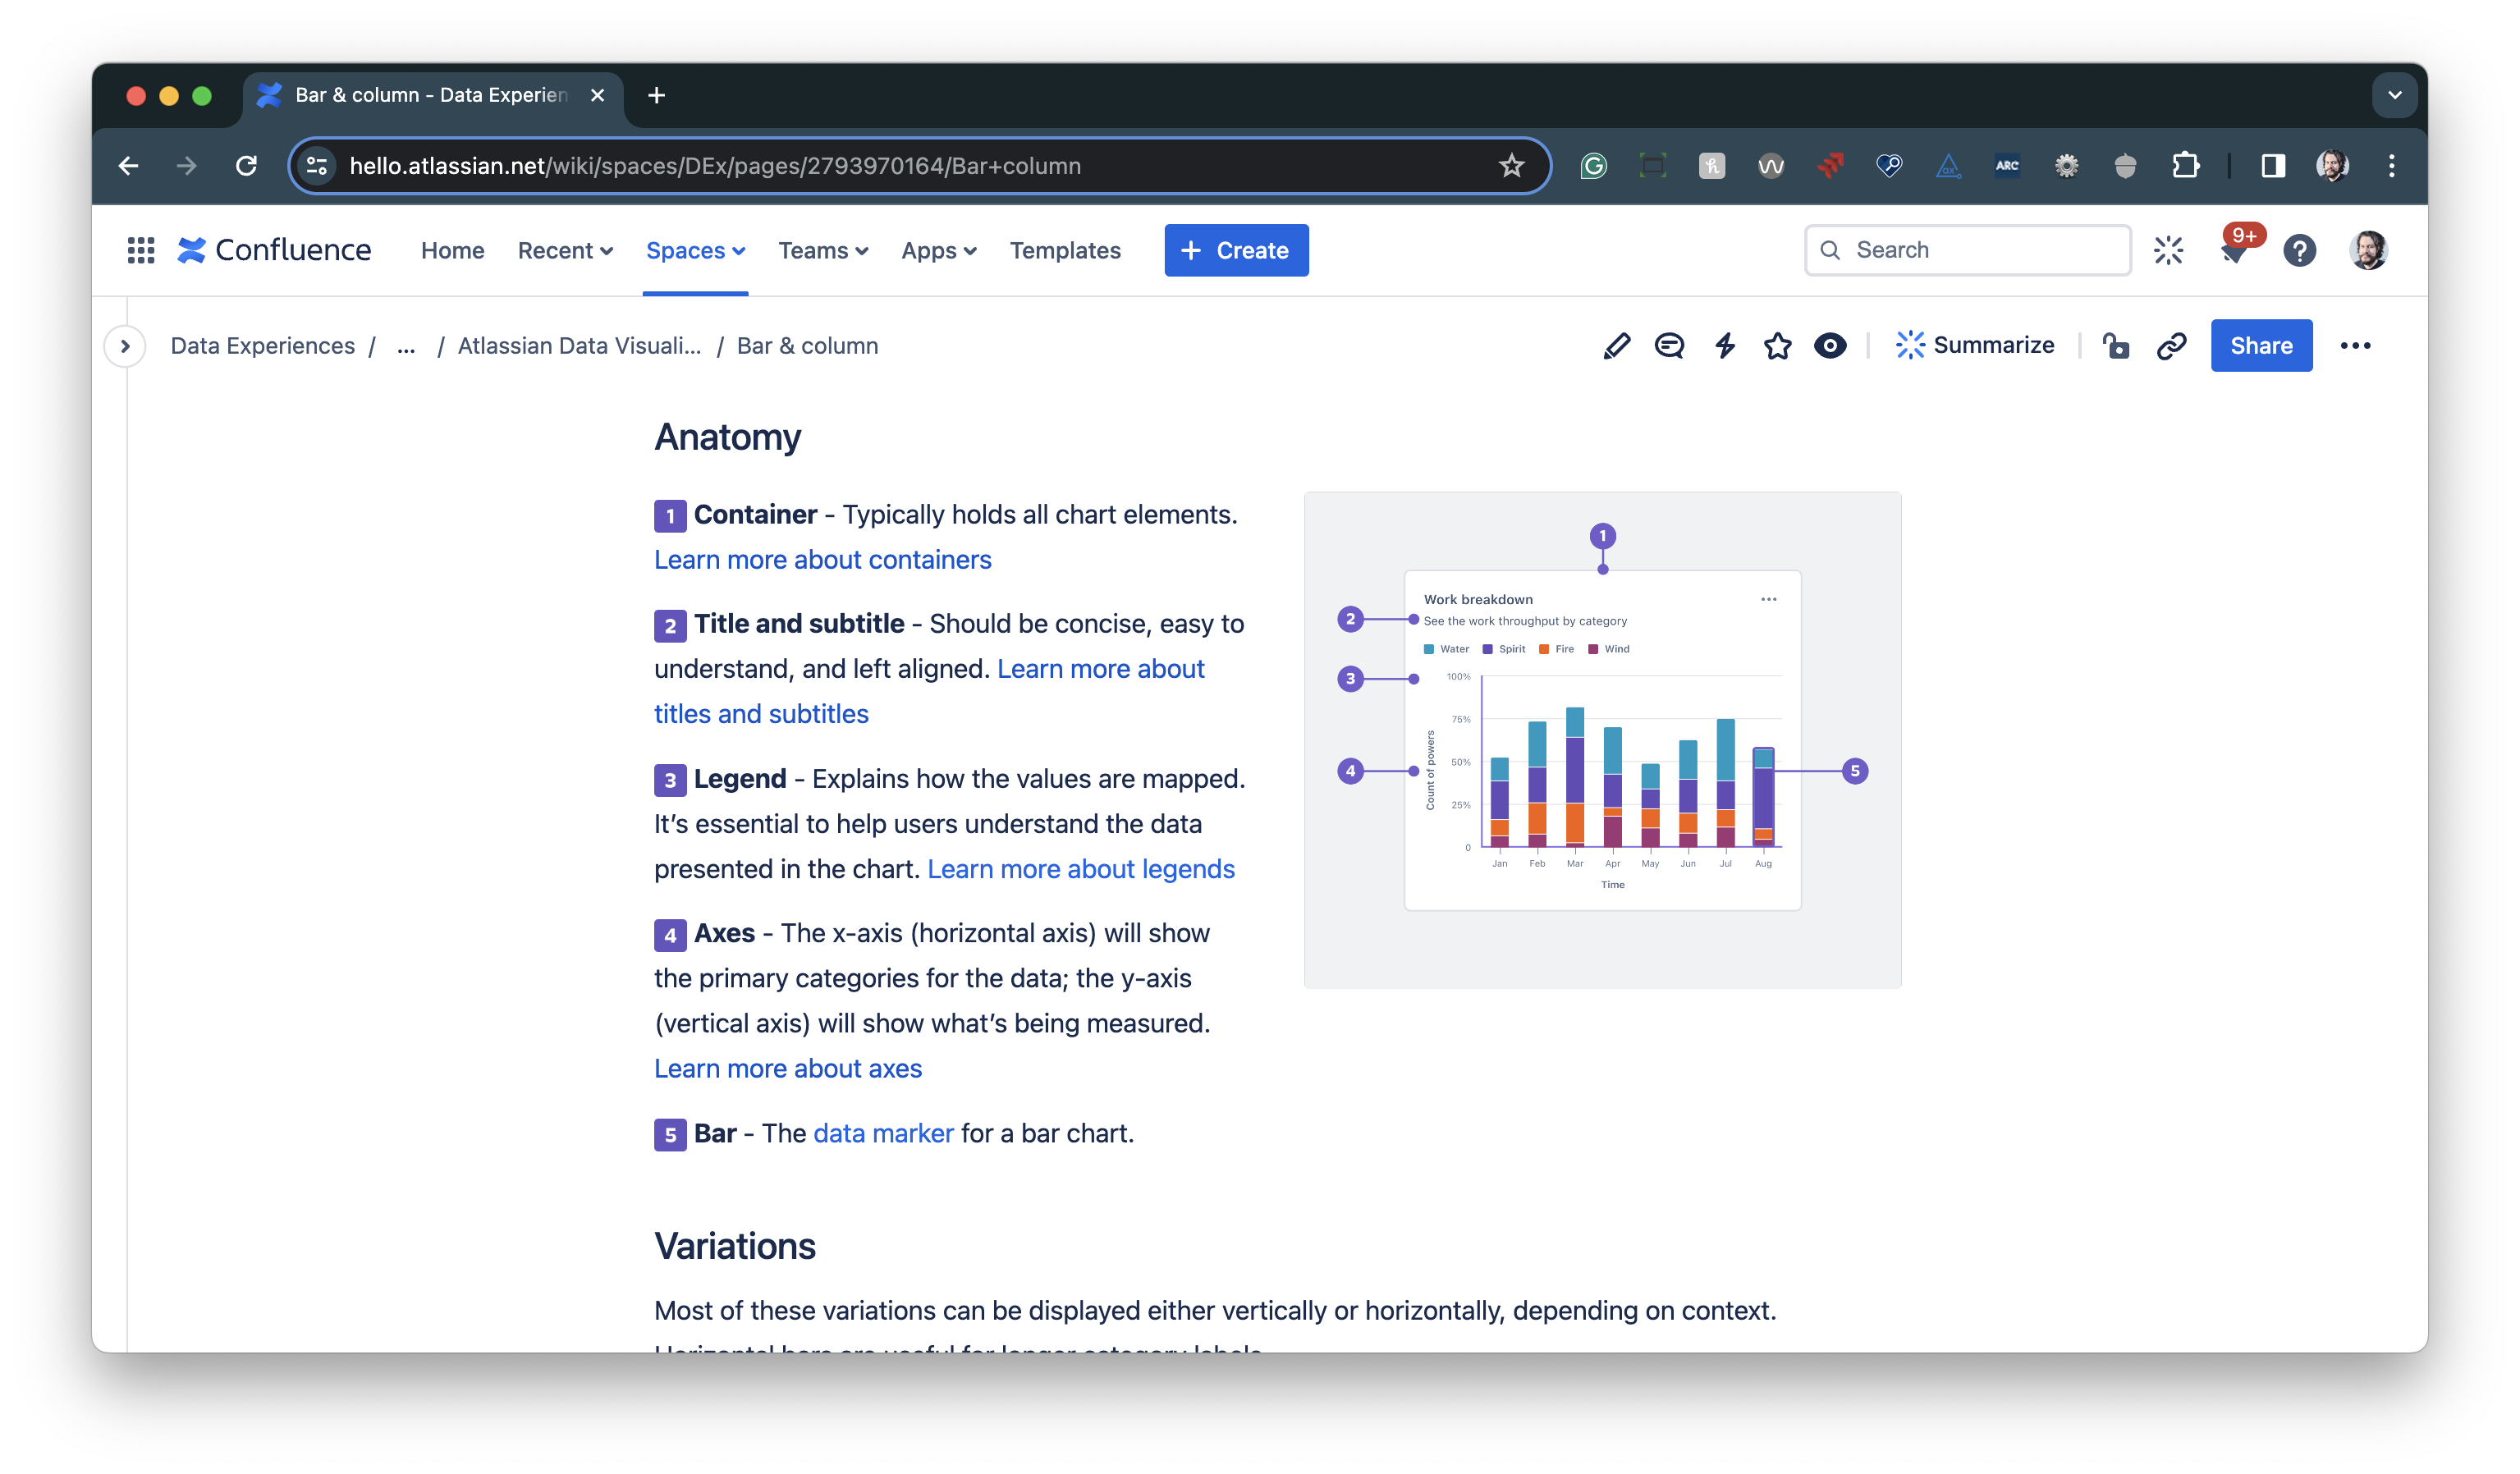Screen dimensions: 2520x1474
Task: View site information icon in address bar
Action: 317,166
